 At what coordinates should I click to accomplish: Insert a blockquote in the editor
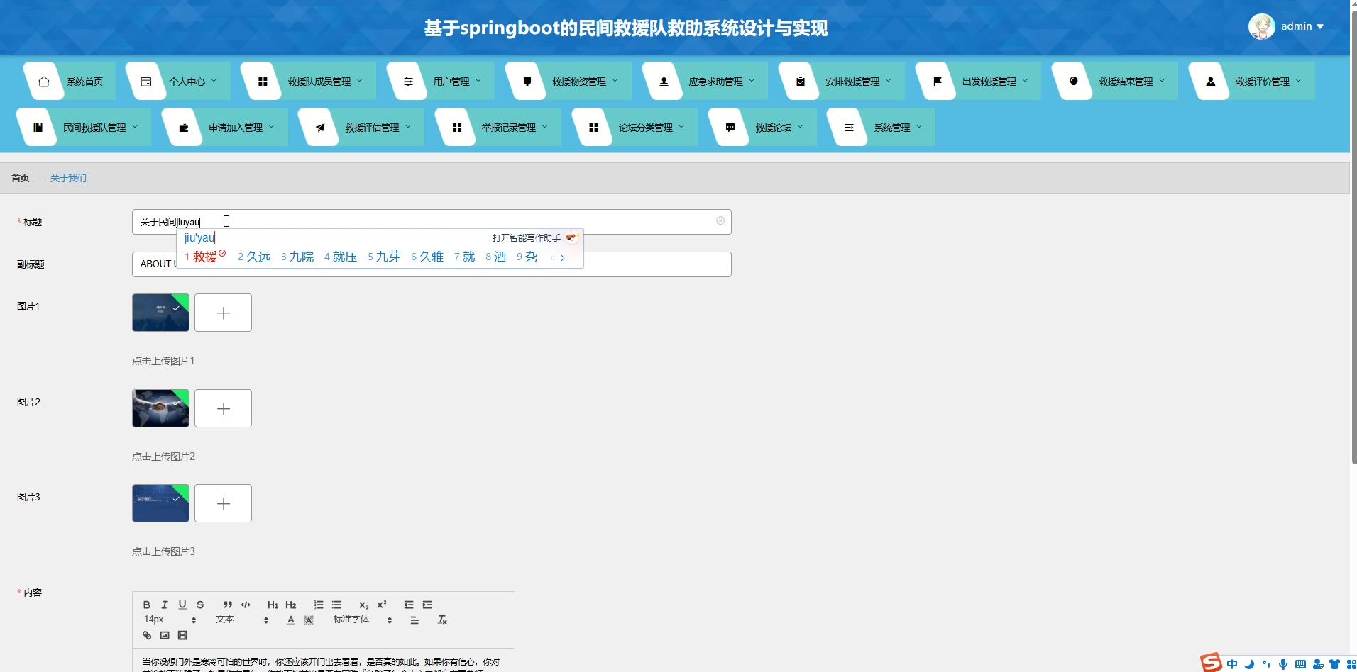click(x=228, y=605)
